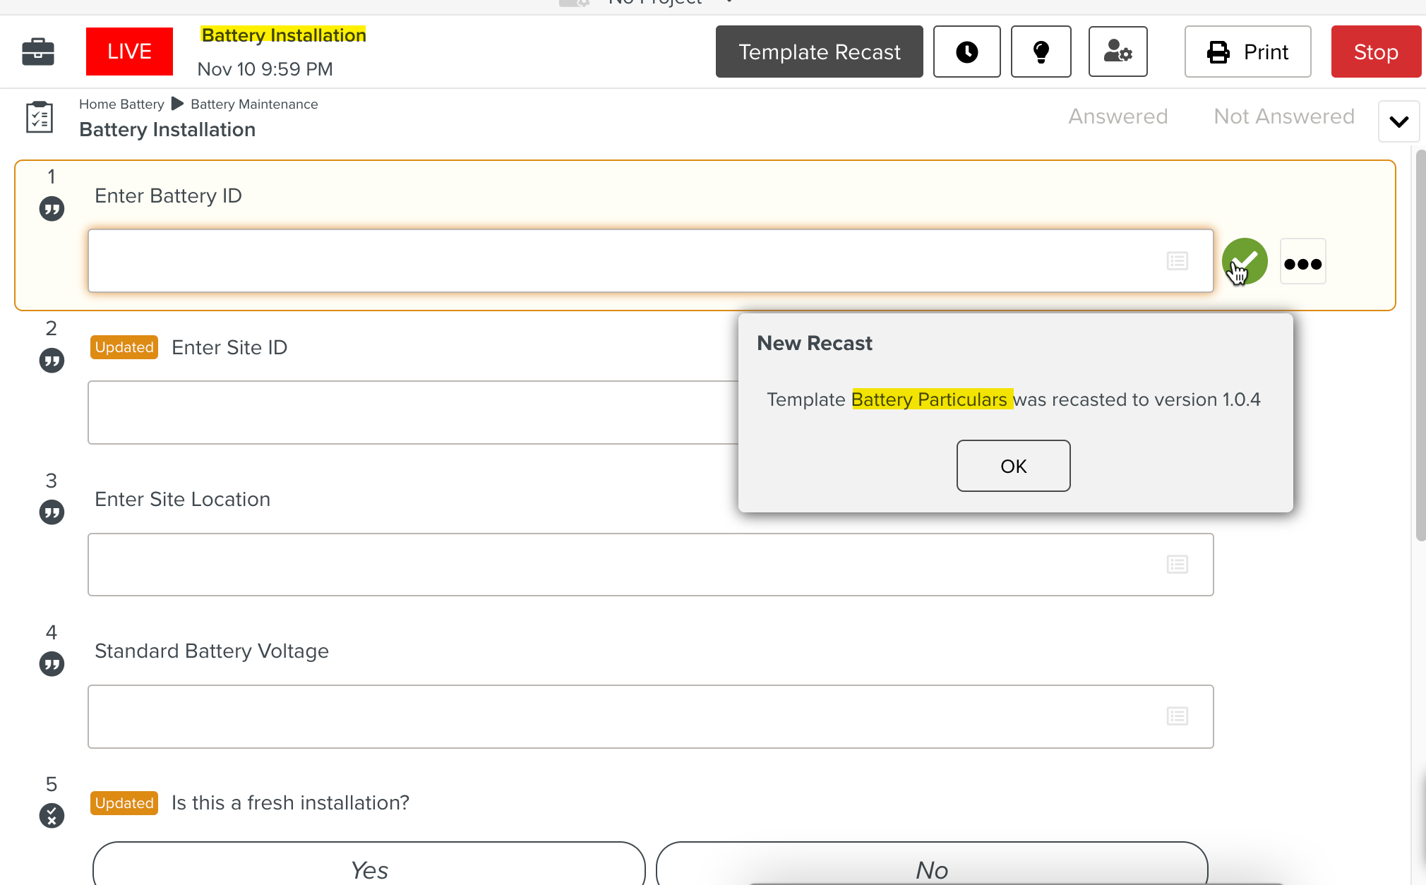This screenshot has width=1426, height=885.
Task: Click list icon inside Site Location field
Action: (x=1177, y=565)
